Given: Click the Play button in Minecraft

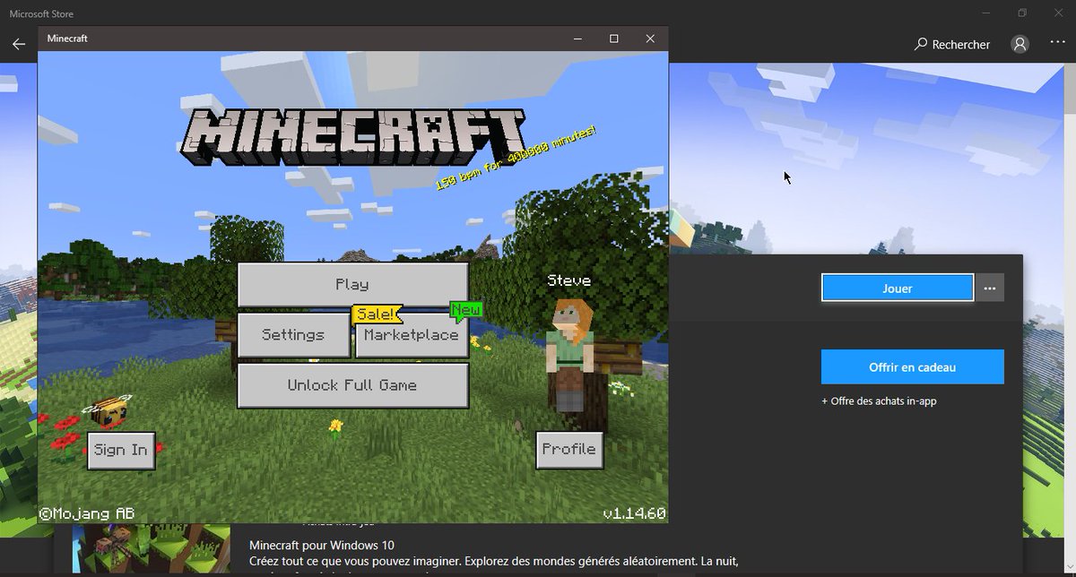Looking at the screenshot, I should 352,285.
